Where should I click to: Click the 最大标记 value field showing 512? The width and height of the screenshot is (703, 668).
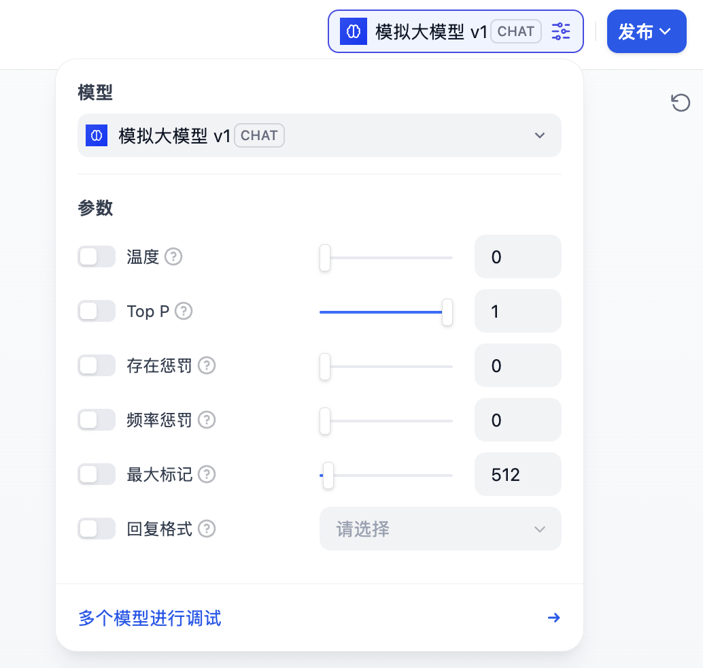pos(517,474)
